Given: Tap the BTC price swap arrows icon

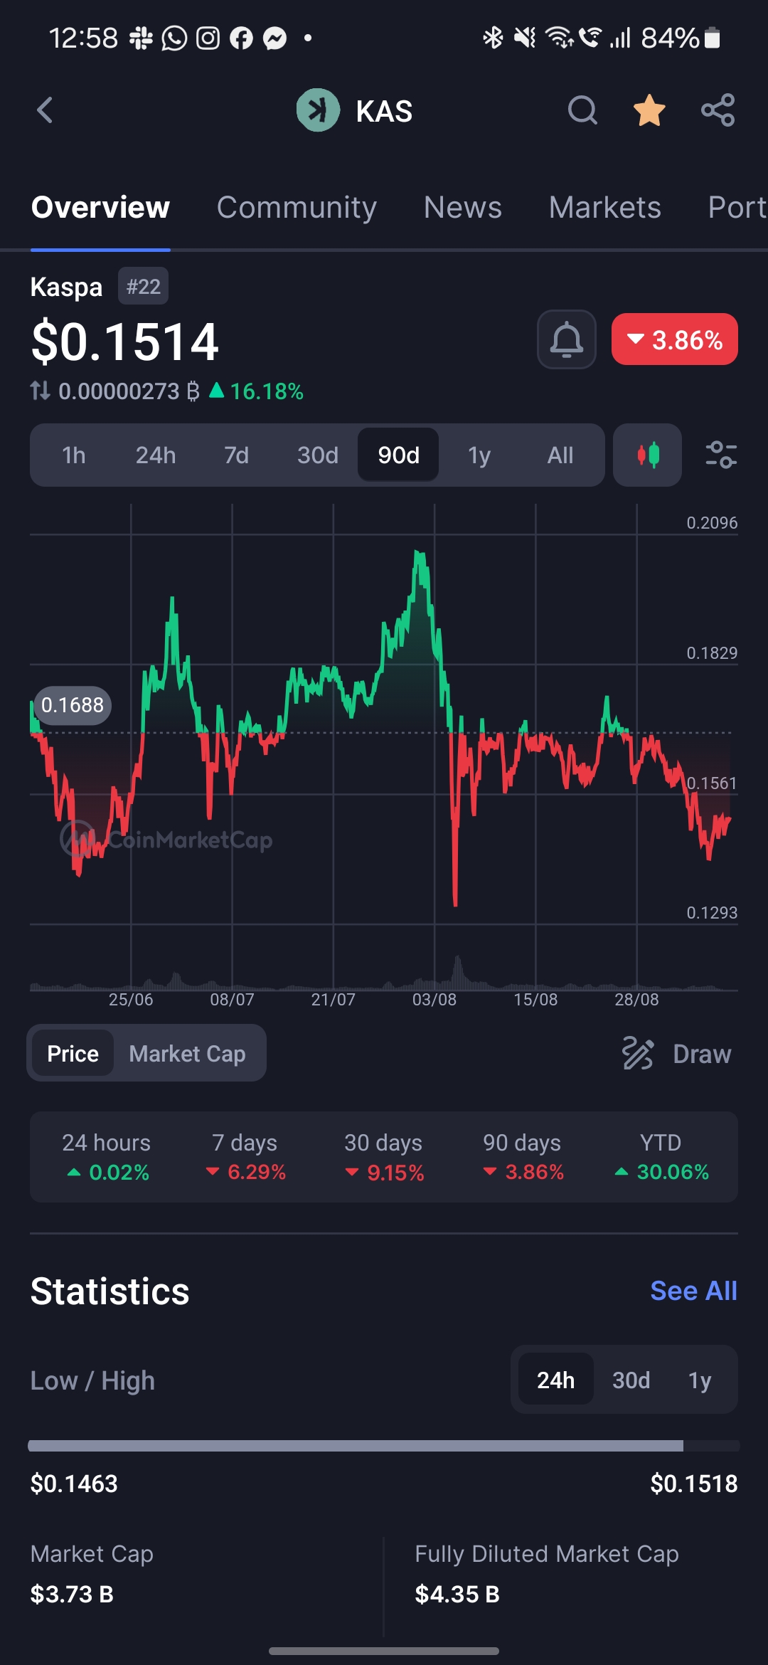Looking at the screenshot, I should click(x=41, y=391).
